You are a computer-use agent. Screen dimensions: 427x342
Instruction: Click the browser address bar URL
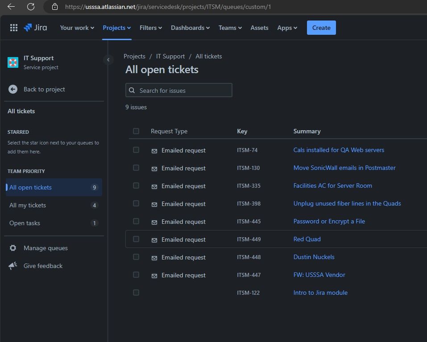168,7
